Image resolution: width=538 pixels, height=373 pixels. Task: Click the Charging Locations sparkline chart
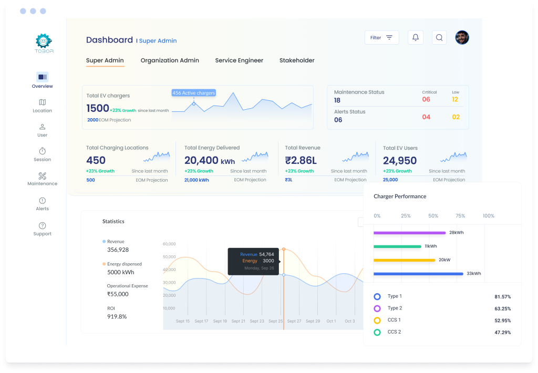157,157
